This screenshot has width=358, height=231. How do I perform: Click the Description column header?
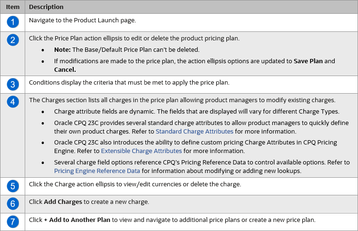pyautogui.click(x=46, y=7)
